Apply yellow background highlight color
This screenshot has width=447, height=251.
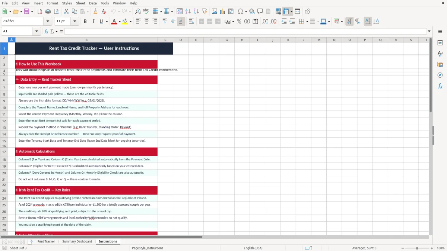point(125,22)
